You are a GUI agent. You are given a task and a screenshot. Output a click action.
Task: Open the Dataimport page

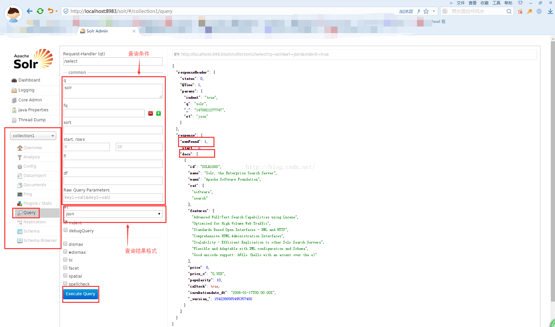pos(35,176)
